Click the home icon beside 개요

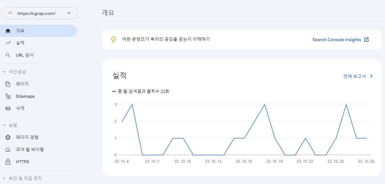[x=8, y=31]
